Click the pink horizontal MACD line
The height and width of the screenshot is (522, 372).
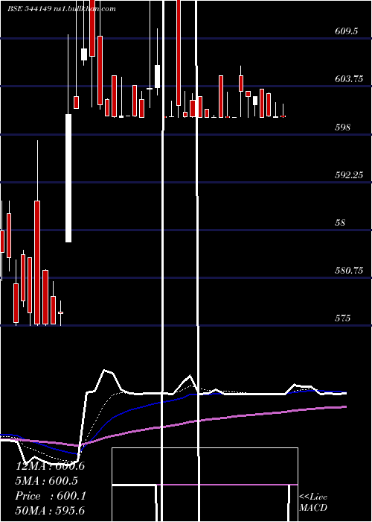coord(226,485)
